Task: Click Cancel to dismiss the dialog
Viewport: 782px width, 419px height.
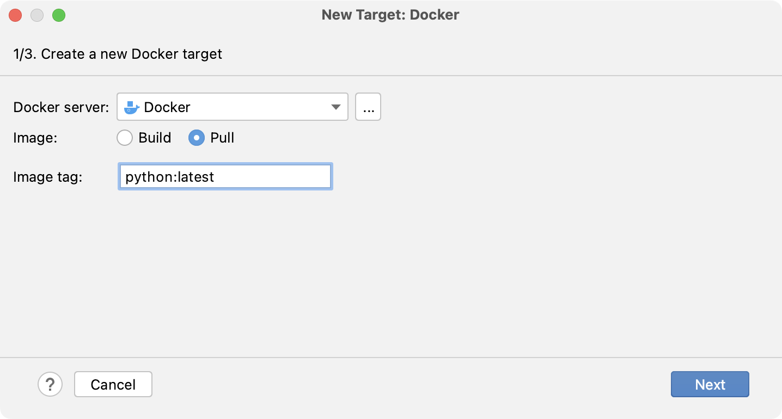Action: [113, 384]
